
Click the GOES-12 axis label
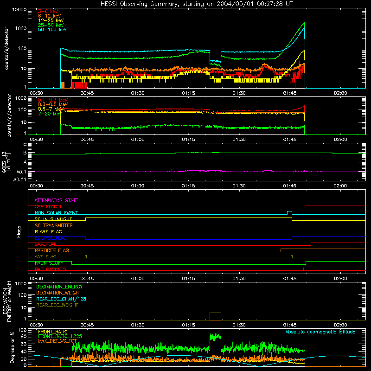(x=6, y=162)
